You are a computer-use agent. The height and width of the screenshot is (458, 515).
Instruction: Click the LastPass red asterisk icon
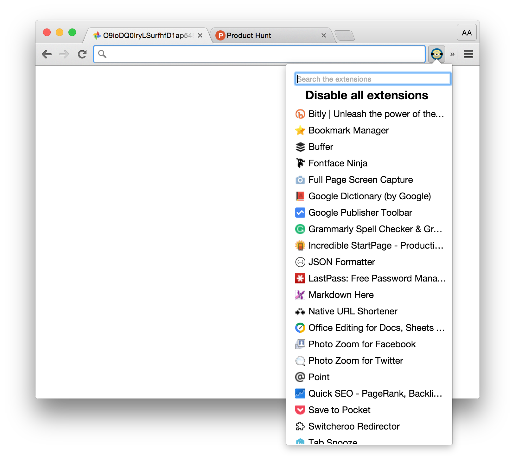[x=300, y=278]
